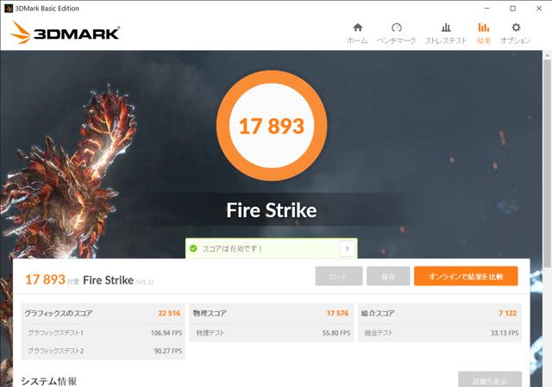Compare results online with orange button
This screenshot has height=387, width=552.
tap(466, 276)
